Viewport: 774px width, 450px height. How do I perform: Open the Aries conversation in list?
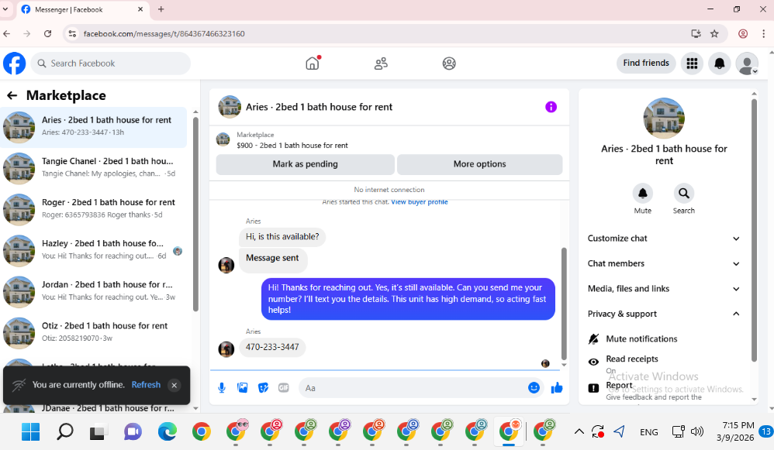[94, 127]
